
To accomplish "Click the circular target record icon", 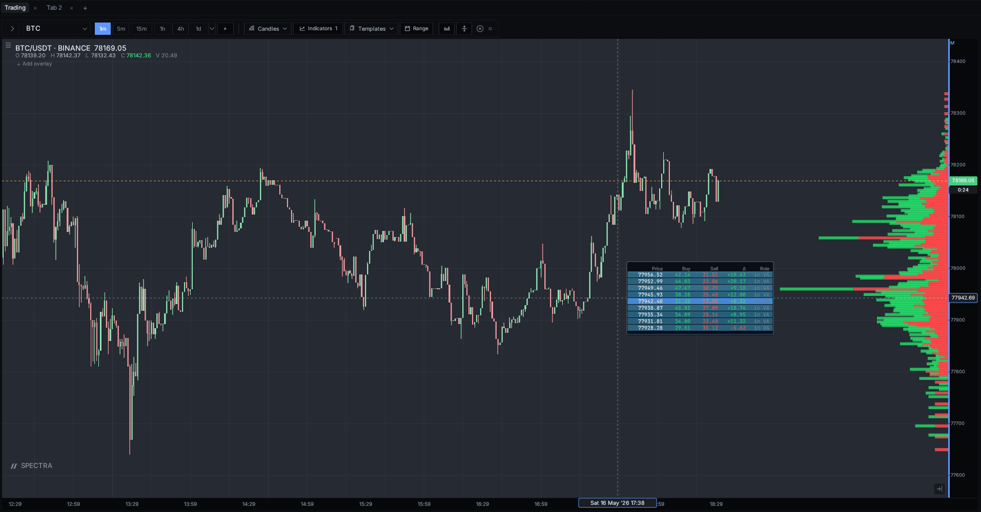I will coord(480,29).
